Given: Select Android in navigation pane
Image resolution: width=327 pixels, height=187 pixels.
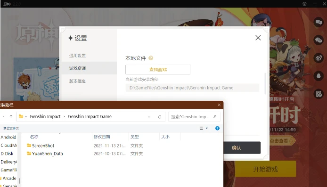Looking at the screenshot, I should 8,137.
